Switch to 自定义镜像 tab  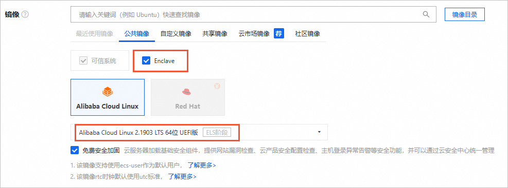[176, 34]
